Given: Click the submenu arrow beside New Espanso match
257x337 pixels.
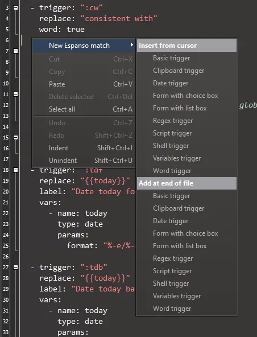Looking at the screenshot, I should click(x=131, y=45).
